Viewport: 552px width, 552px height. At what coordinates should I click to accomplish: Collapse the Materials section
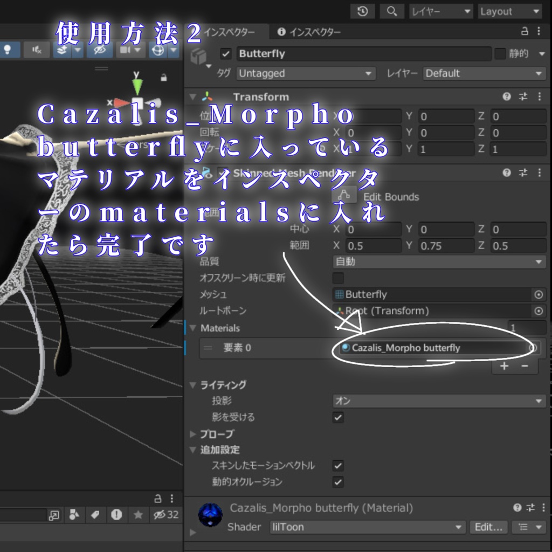click(193, 328)
